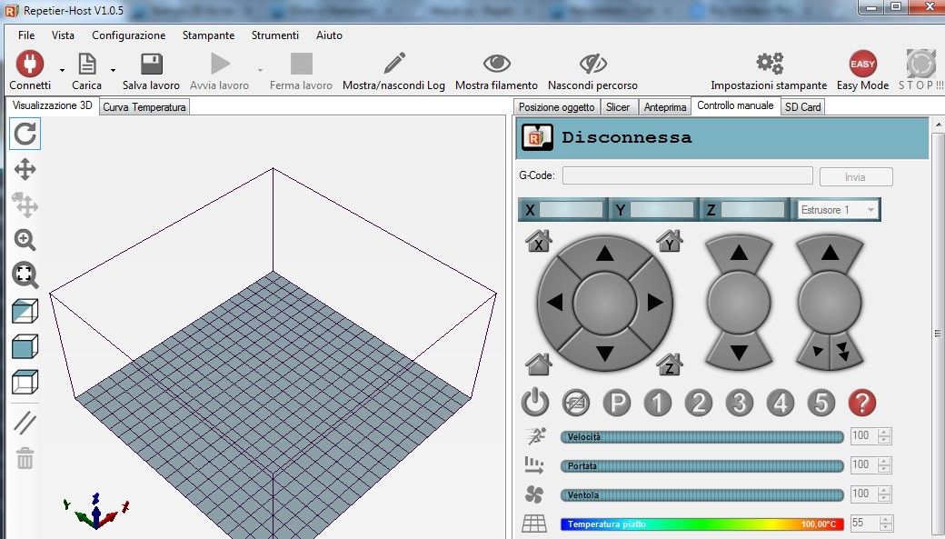Open the Configurazione menu
This screenshot has height=539, width=945.
coord(128,35)
